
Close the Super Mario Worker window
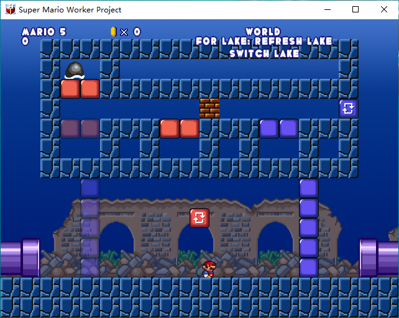click(x=384, y=10)
